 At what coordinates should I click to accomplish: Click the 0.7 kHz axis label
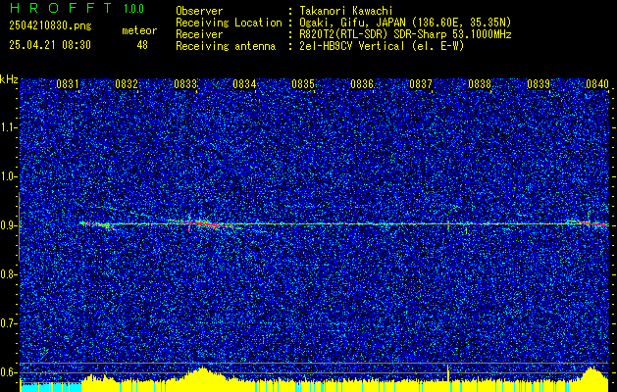click(8, 323)
